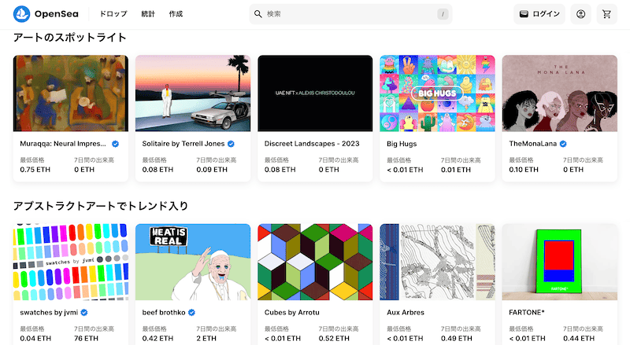The height and width of the screenshot is (345, 630).
Task: Click Aux Arbres volume 0.49 ETH
Action: 457,339
